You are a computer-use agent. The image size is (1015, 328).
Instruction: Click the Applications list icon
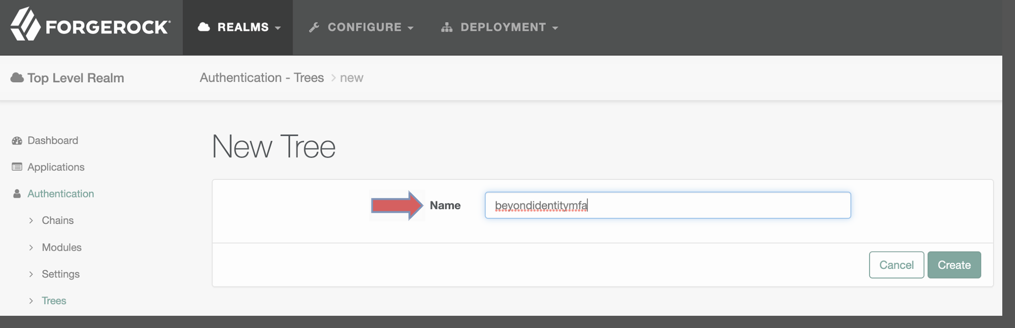tap(17, 167)
